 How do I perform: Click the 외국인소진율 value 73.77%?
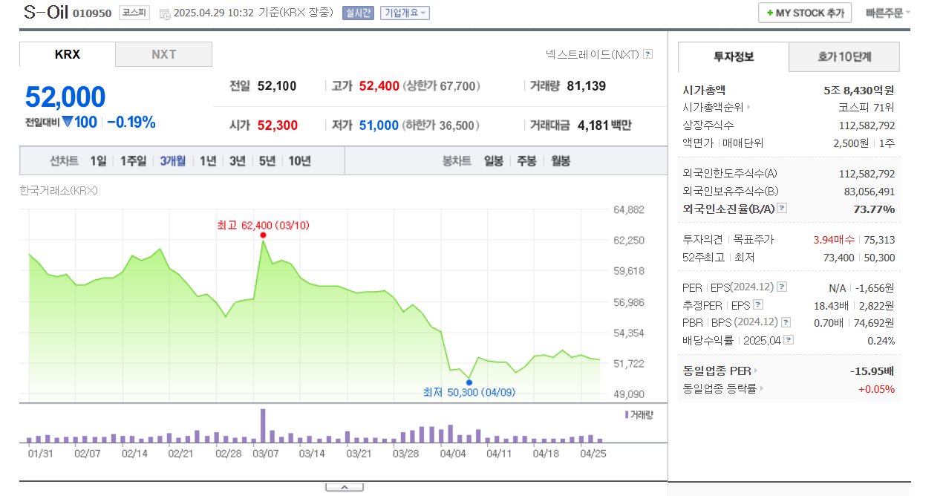pyautogui.click(x=874, y=209)
